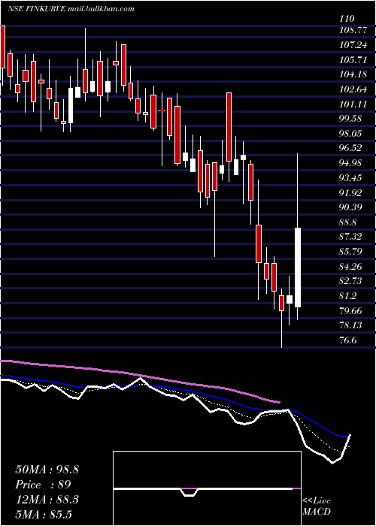
Task: Click the 84.26 price axis label
Action: pos(350,266)
